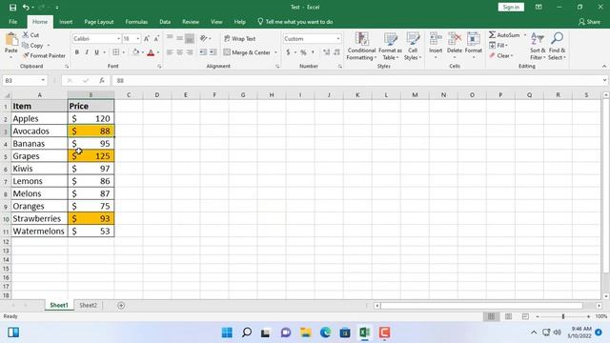
Task: Toggle Wrap Text
Action: coord(239,38)
